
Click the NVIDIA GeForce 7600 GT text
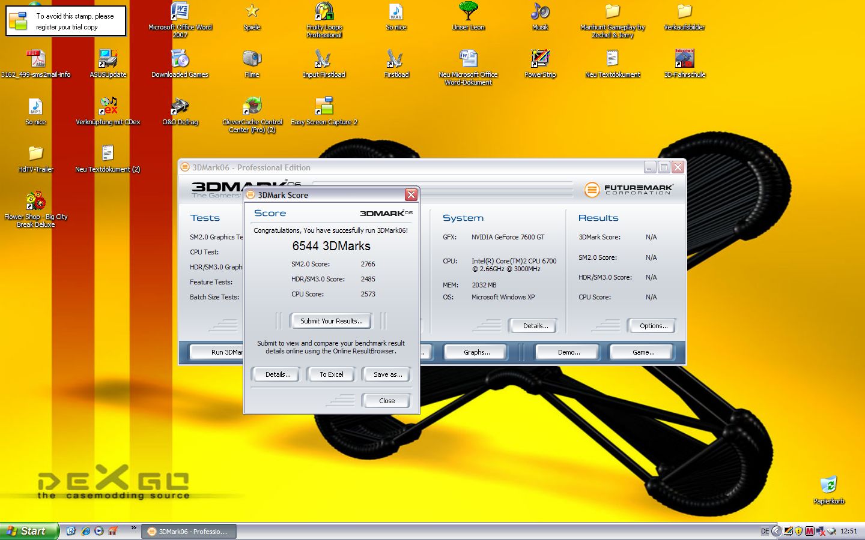[508, 237]
